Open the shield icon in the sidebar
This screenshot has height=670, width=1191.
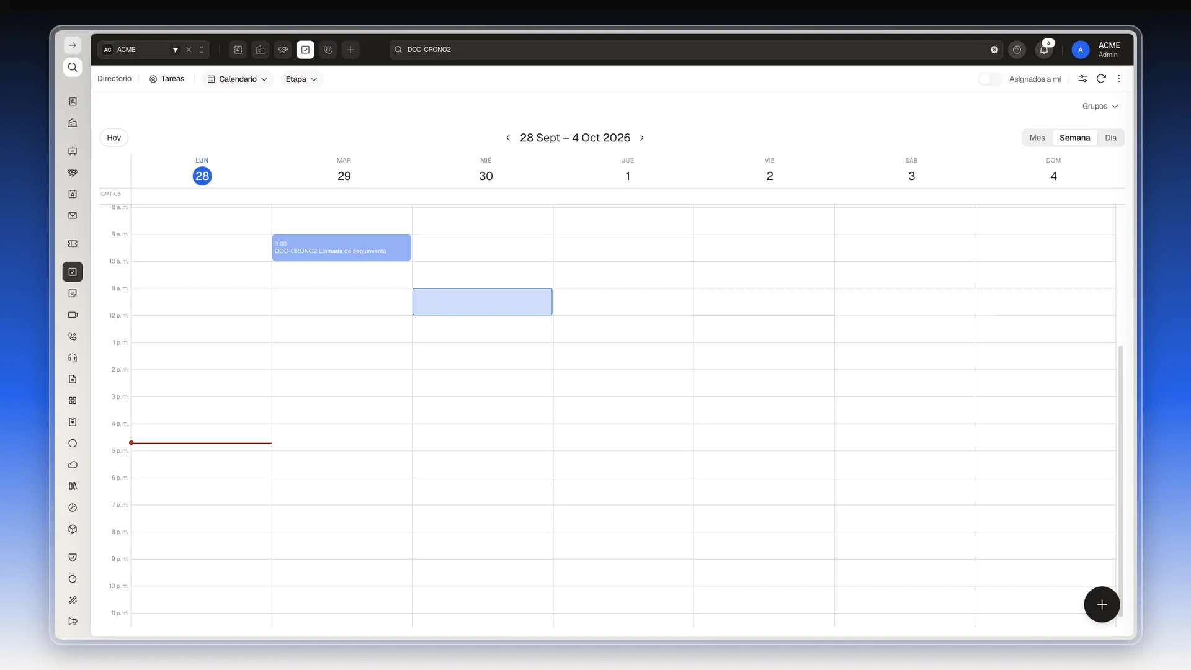click(x=73, y=557)
